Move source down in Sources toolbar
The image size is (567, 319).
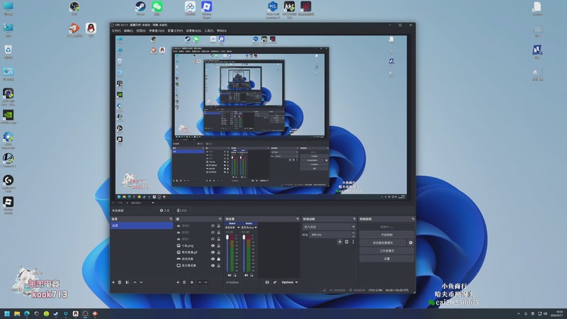point(206,282)
